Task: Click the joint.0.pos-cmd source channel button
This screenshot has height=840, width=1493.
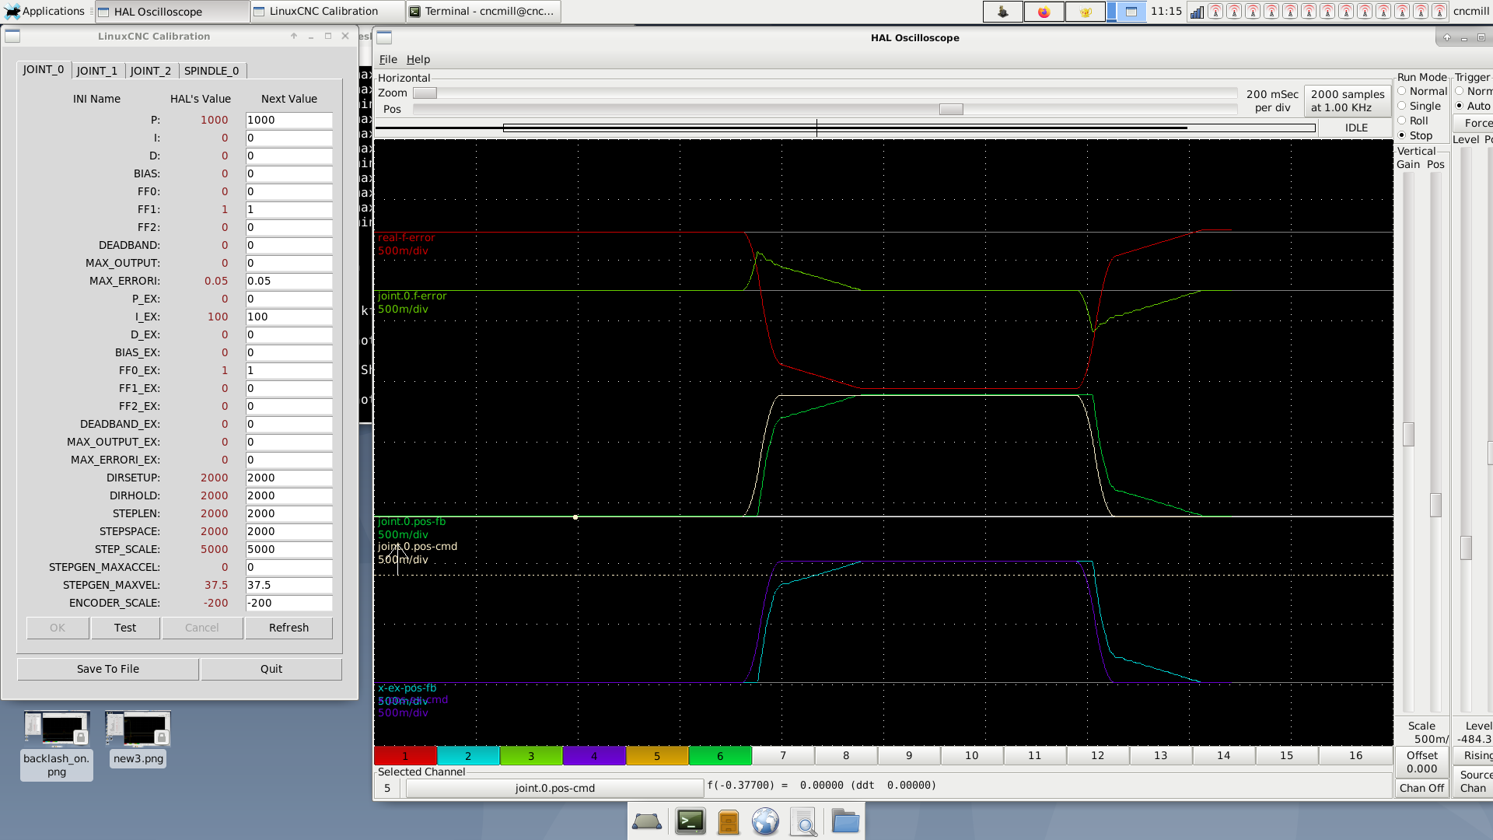Action: [554, 788]
